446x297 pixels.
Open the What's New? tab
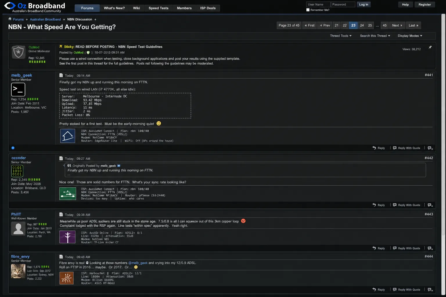point(114,8)
